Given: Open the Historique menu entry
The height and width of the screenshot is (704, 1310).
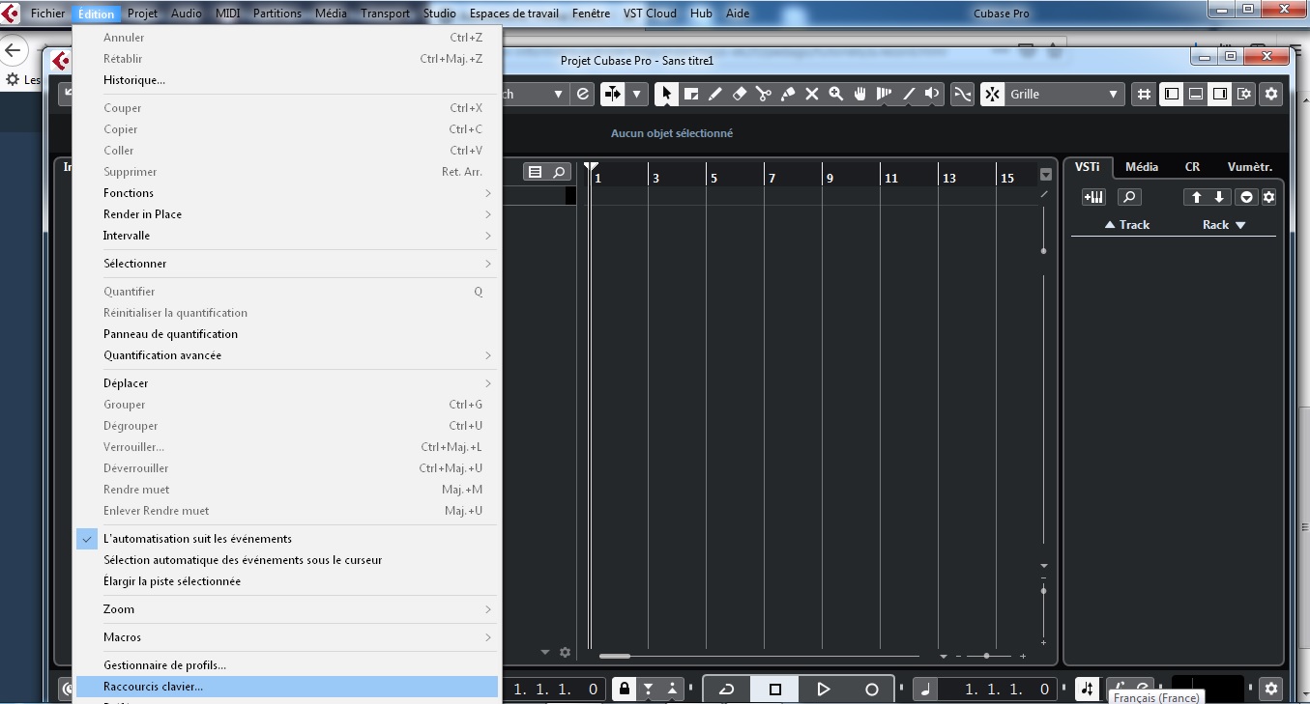Looking at the screenshot, I should click(x=286, y=80).
